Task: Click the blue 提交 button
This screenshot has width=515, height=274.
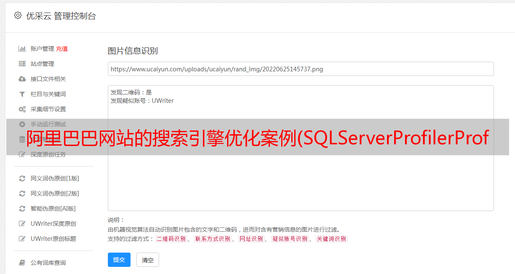Action: click(x=119, y=260)
